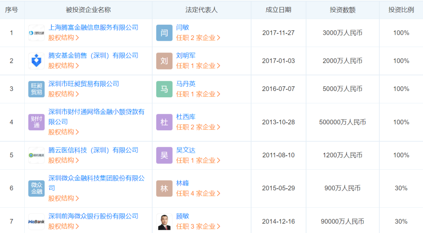423x233 pixels.
Task: Click the 成立日期 column header
Action: pyautogui.click(x=278, y=10)
